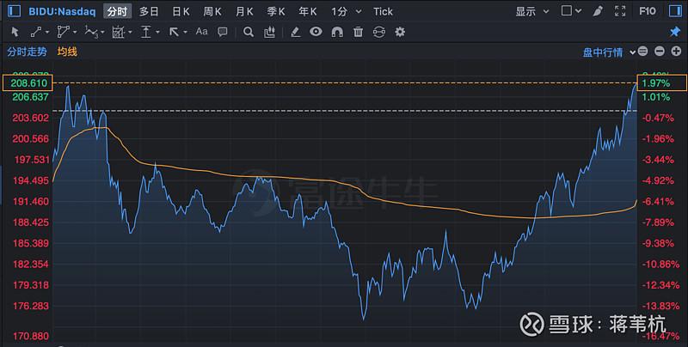This screenshot has width=688, height=347.
Task: Expand the 1分 interval dropdown
Action: [x=344, y=11]
